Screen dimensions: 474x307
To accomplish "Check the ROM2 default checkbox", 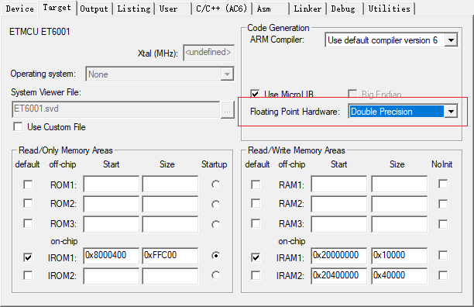I will pyautogui.click(x=28, y=203).
